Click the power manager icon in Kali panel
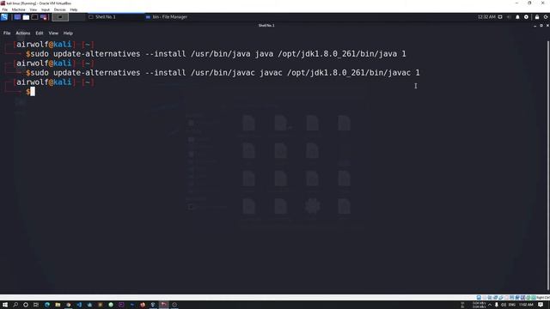Viewport: 550px width, 309px height. pos(526,17)
